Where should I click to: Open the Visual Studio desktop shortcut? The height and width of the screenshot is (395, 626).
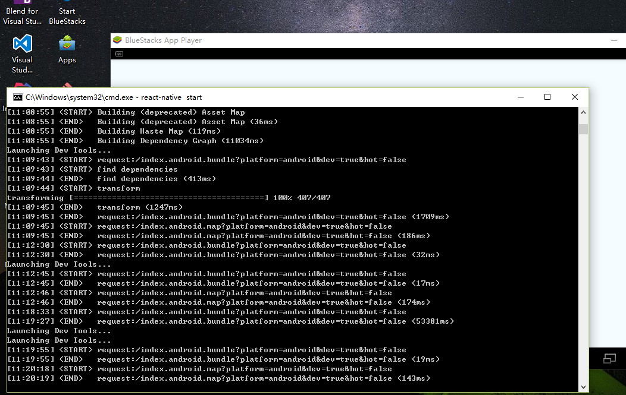tap(22, 54)
